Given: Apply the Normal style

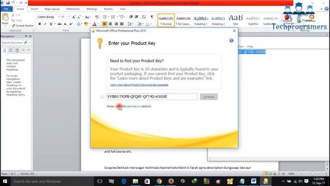Looking at the screenshot, I should click(x=166, y=20).
